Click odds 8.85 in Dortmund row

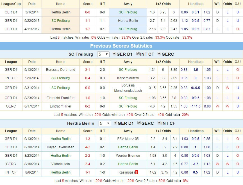(x=174, y=70)
